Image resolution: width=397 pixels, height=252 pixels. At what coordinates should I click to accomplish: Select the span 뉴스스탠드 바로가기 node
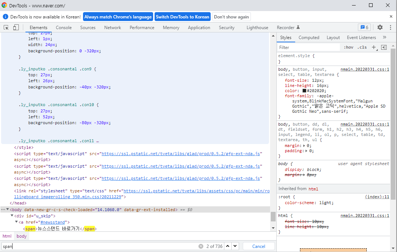[x=60, y=229]
